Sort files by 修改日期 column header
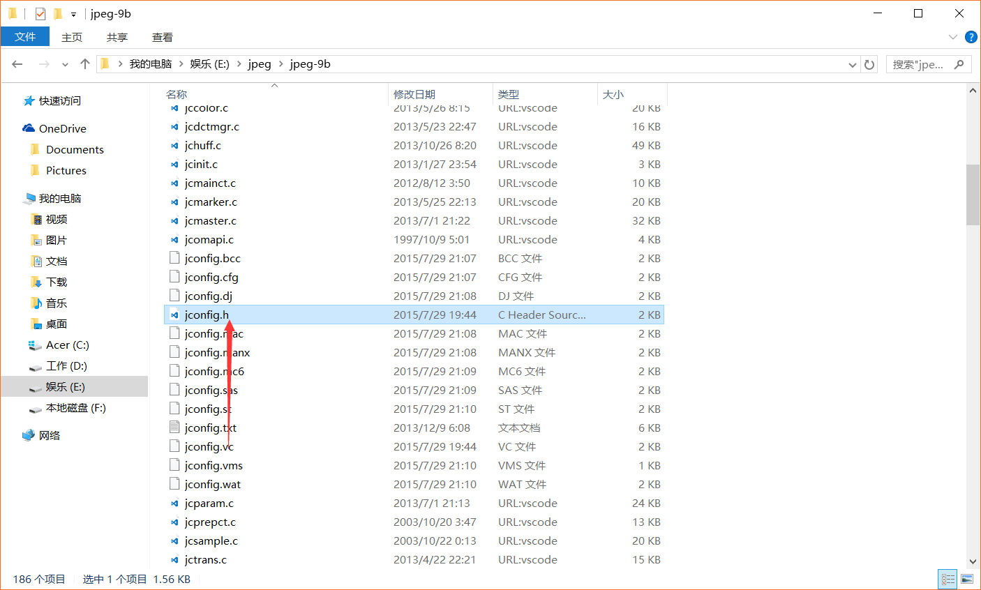981x590 pixels. pyautogui.click(x=414, y=93)
